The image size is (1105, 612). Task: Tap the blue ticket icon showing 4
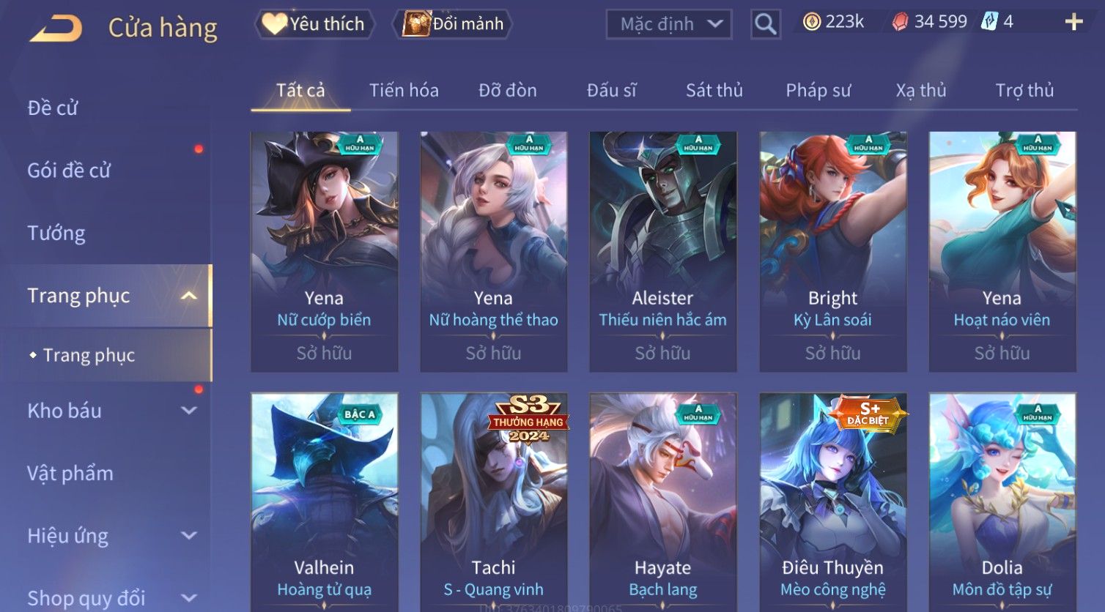point(990,21)
